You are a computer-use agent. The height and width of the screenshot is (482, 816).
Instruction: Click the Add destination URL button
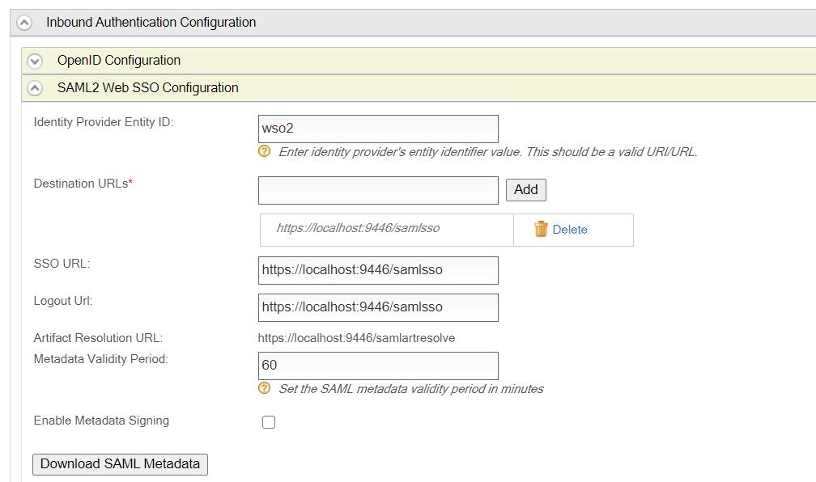pyautogui.click(x=525, y=189)
